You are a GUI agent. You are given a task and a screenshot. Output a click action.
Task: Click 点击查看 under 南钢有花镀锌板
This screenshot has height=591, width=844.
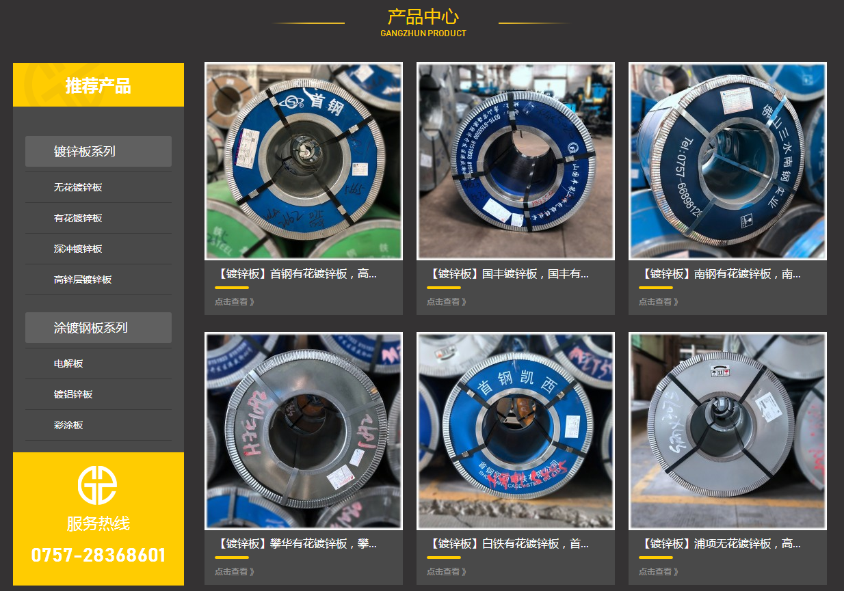[659, 301]
